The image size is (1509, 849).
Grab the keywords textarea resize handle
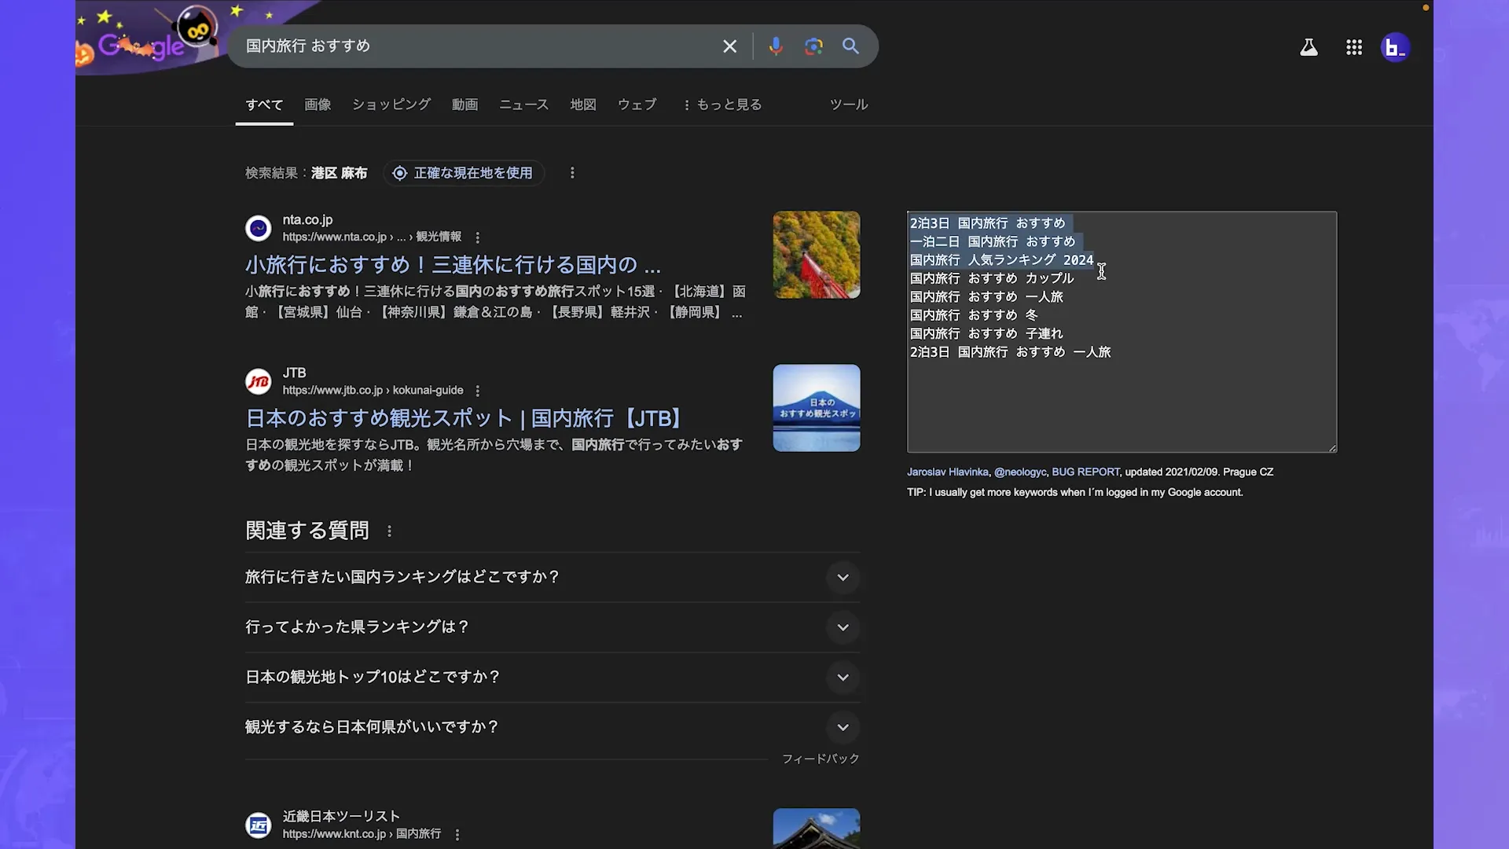click(1331, 448)
